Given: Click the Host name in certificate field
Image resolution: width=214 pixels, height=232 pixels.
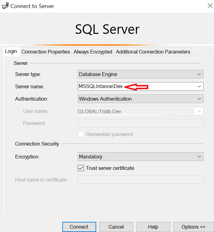Looking at the screenshot, I should pos(140,180).
